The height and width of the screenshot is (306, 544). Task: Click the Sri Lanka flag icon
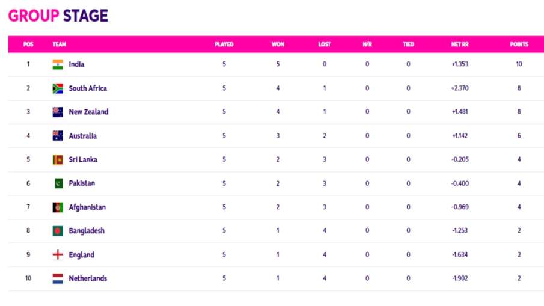(x=58, y=160)
